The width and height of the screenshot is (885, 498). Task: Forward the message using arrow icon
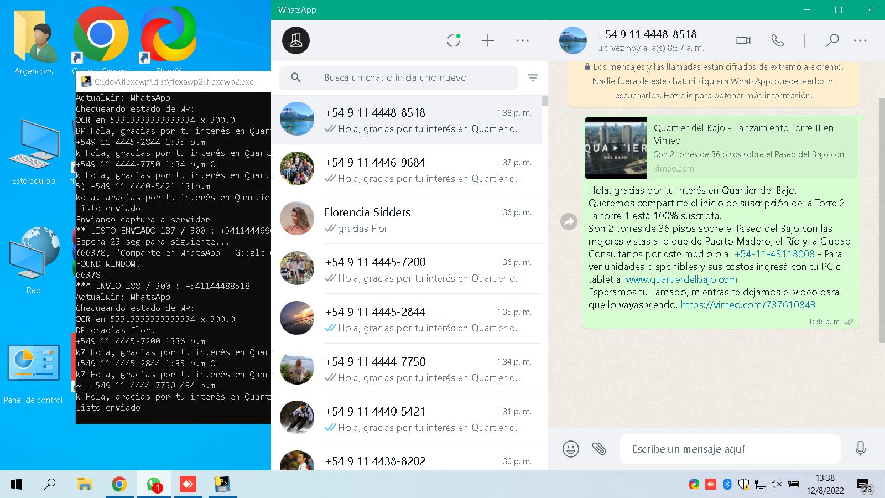pos(569,222)
